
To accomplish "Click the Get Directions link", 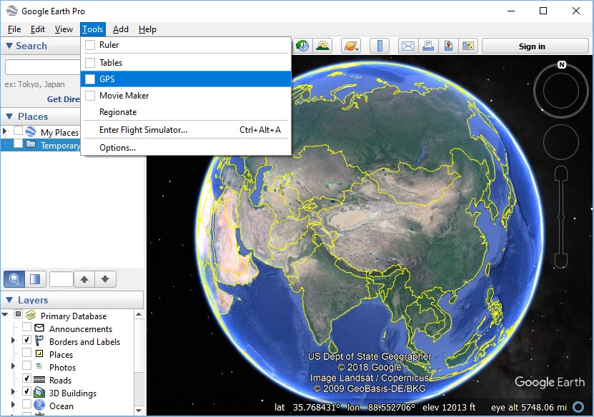I will (x=64, y=99).
